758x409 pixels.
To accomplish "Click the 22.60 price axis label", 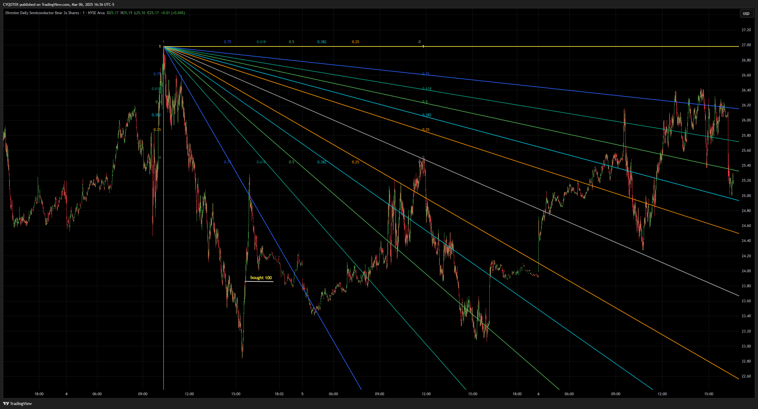I will (746, 376).
